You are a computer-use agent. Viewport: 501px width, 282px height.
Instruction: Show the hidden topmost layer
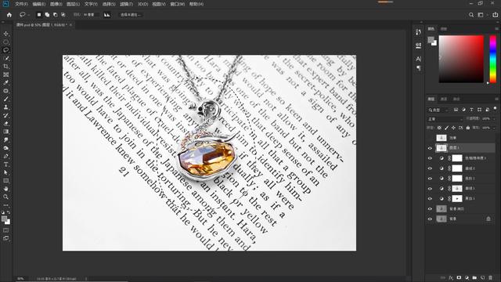click(430, 138)
